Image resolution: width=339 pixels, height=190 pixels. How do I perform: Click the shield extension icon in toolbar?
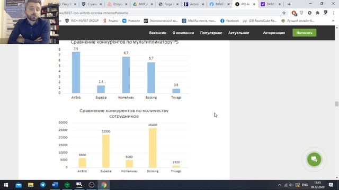tap(301, 13)
